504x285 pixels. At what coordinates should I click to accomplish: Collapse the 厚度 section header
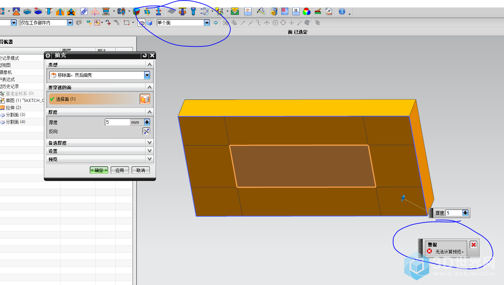pos(150,112)
